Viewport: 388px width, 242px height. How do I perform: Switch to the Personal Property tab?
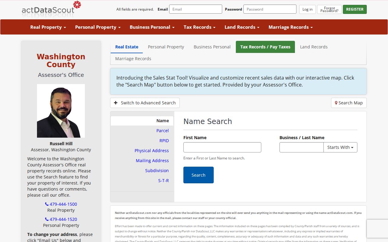tap(166, 47)
